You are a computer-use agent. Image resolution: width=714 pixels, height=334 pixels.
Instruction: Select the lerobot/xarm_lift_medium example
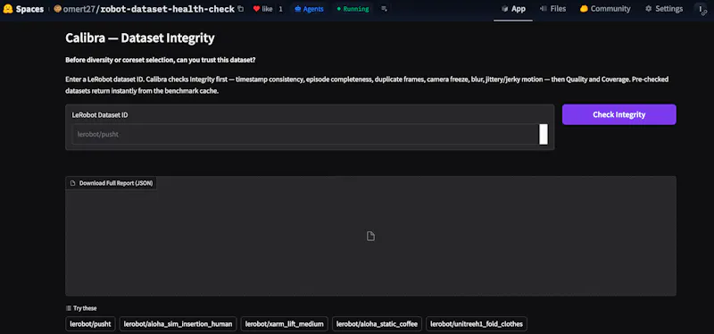[x=284, y=324]
